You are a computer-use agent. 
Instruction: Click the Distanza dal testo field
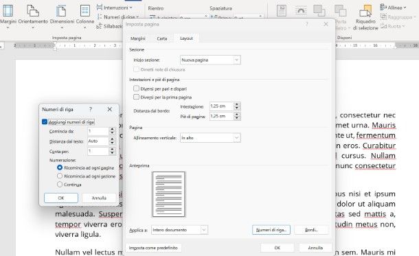pyautogui.click(x=98, y=141)
